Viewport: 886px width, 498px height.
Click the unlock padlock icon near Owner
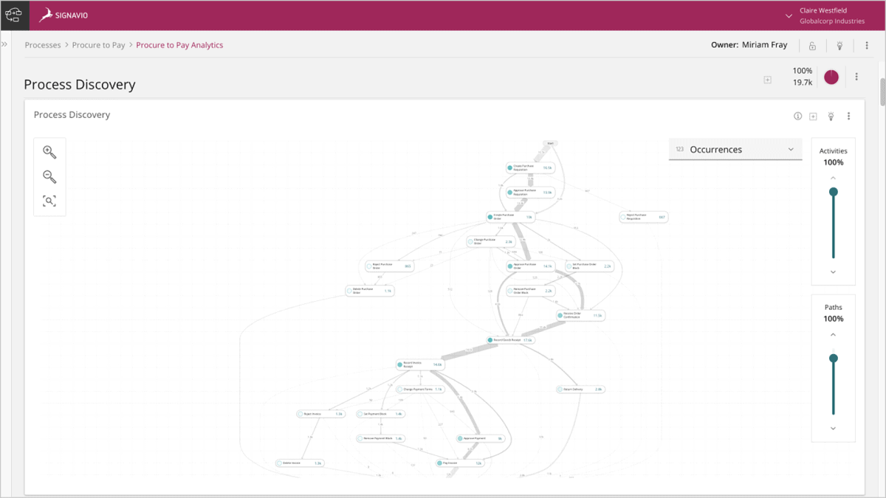[x=811, y=45]
